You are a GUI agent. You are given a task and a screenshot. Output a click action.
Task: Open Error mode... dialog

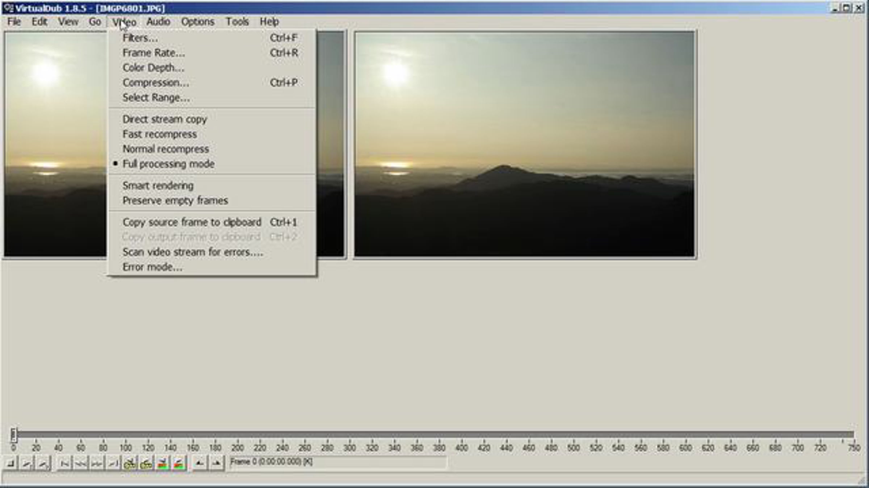coord(212,267)
